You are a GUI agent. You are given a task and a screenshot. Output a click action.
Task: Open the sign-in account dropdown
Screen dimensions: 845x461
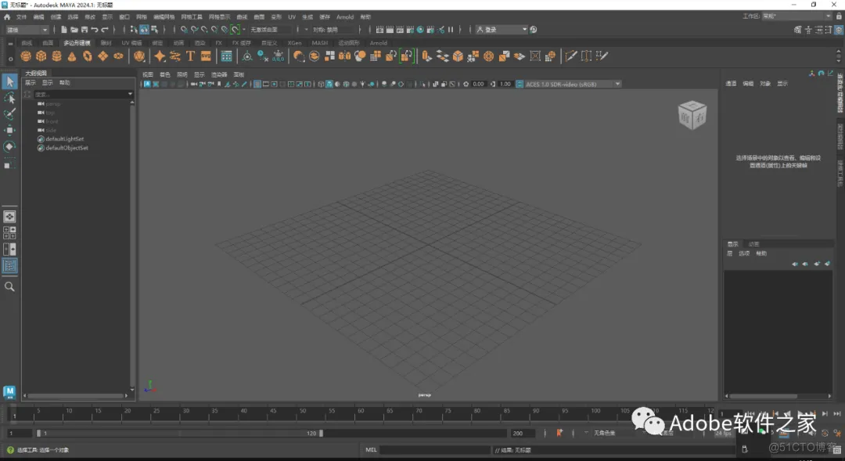pyautogui.click(x=502, y=30)
